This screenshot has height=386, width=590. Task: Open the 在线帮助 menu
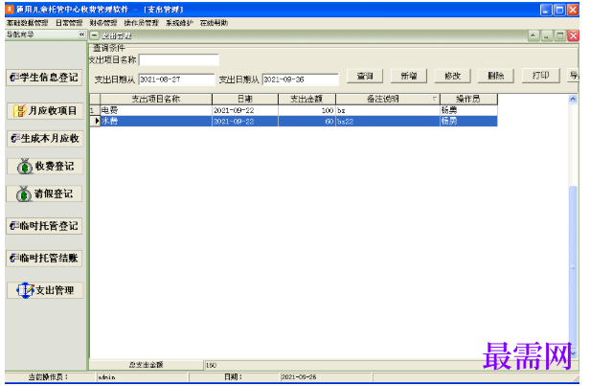214,23
